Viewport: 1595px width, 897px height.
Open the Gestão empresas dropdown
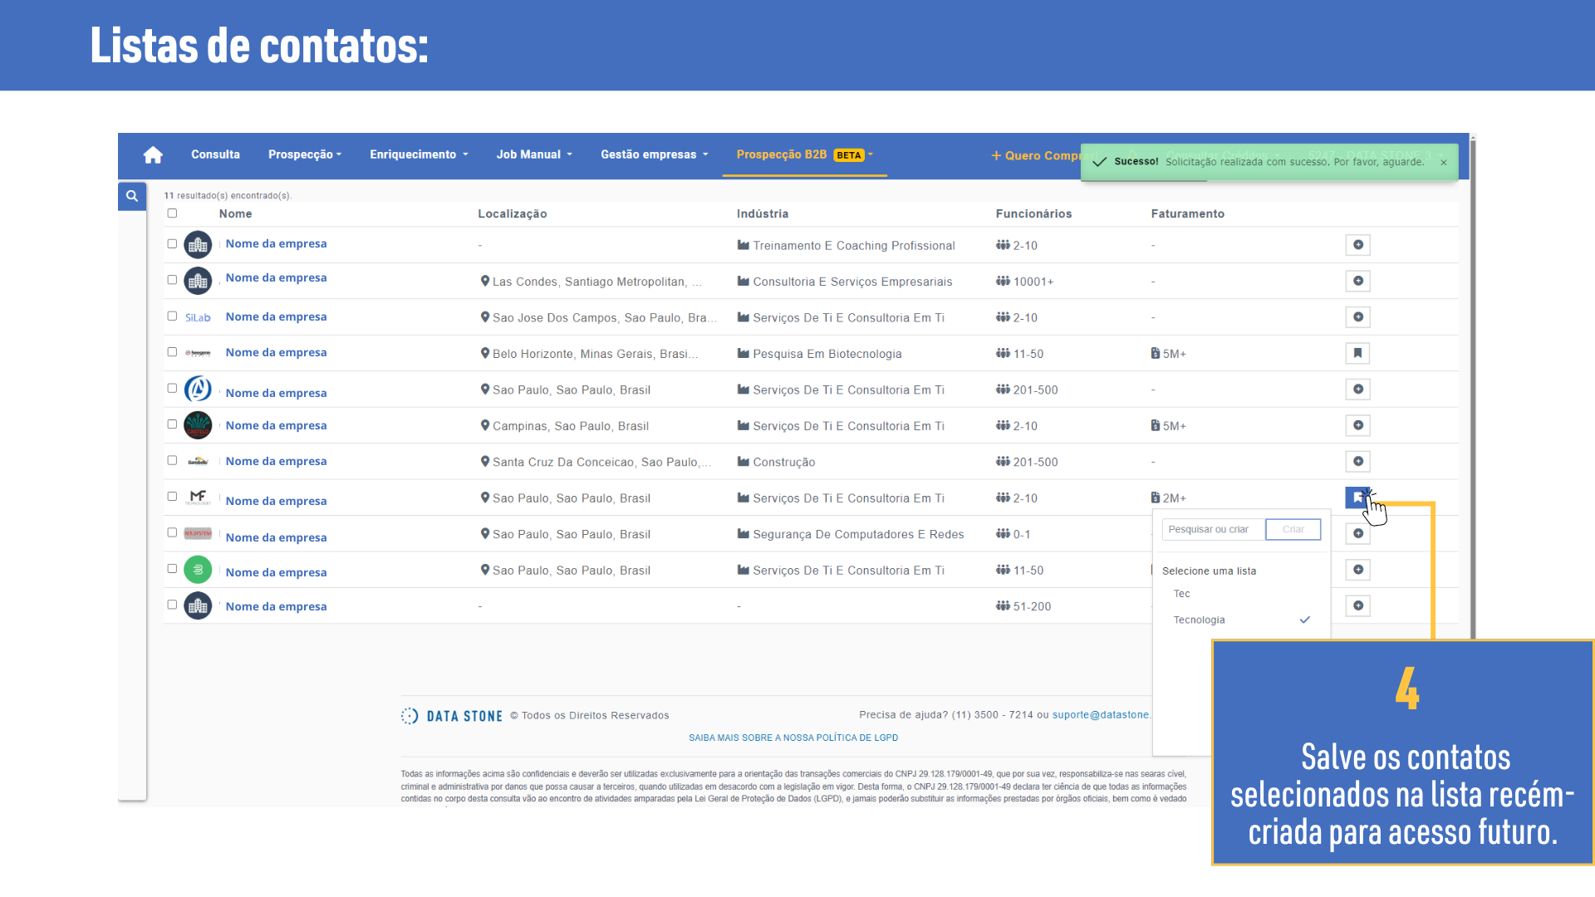[x=654, y=154]
